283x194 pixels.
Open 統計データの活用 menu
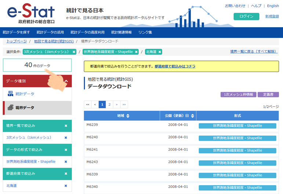(50, 32)
